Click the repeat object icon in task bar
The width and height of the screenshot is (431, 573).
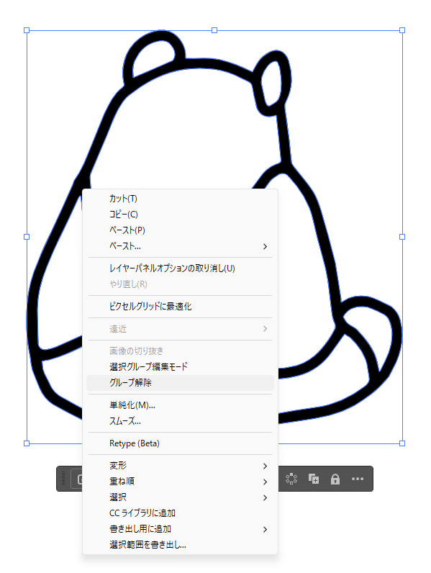coord(291,479)
